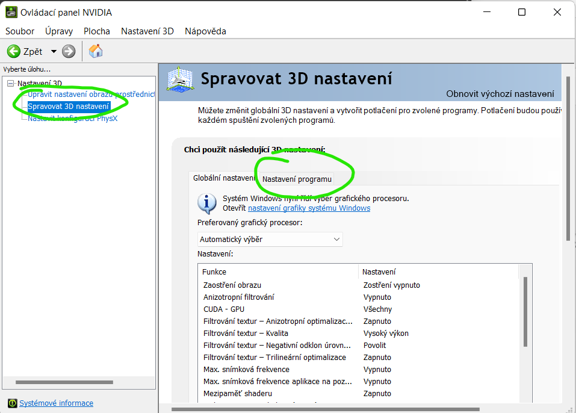Viewport: 576px width, 413px height.
Task: Click the blue info icon about Windows graphics
Action: pyautogui.click(x=206, y=203)
